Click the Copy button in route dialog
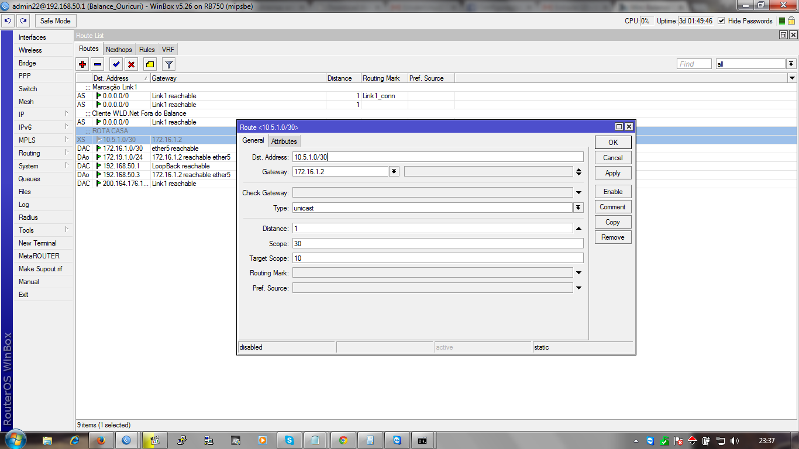Viewport: 799px width, 449px height. (x=613, y=222)
